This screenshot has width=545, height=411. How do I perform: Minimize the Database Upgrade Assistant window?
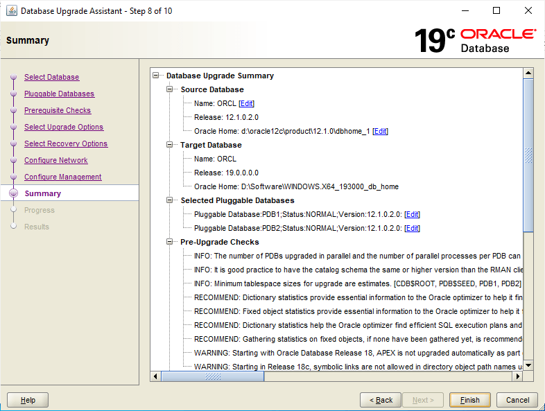coord(465,11)
